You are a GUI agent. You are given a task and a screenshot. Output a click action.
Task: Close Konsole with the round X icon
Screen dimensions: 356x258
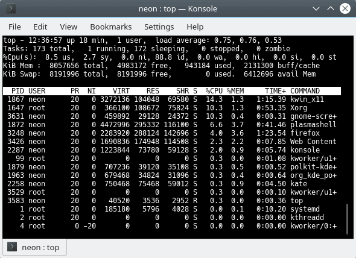click(x=345, y=8)
